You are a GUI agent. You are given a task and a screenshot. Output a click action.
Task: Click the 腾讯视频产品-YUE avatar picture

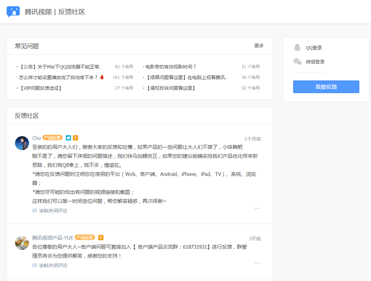point(22,243)
